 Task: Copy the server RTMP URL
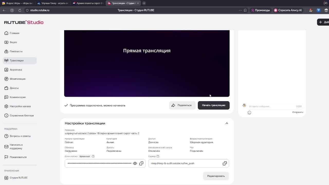(225, 163)
